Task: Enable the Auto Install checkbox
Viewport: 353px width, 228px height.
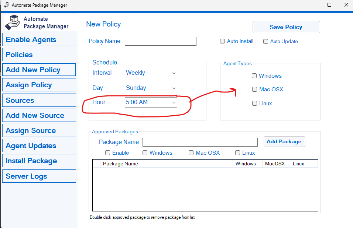Action: [x=223, y=41]
